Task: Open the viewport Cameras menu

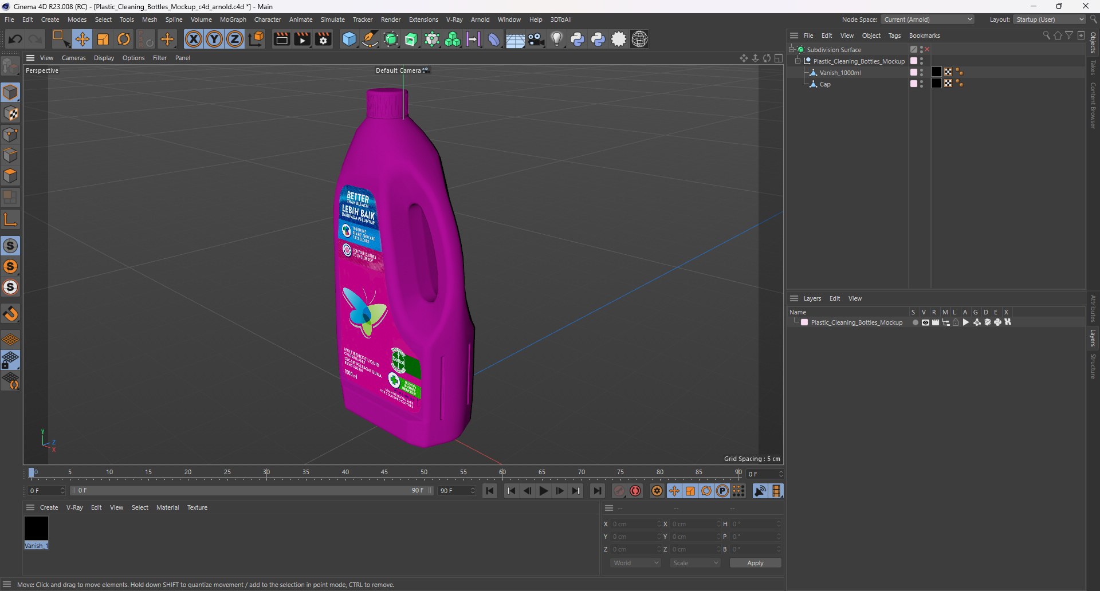Action: point(73,58)
